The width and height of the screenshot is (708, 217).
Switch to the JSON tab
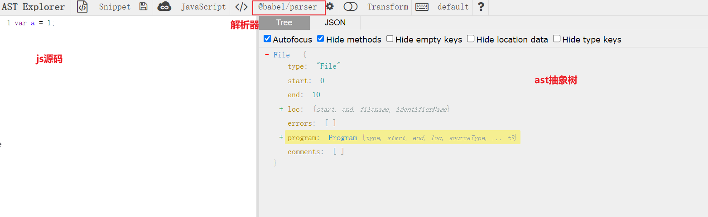[335, 23]
